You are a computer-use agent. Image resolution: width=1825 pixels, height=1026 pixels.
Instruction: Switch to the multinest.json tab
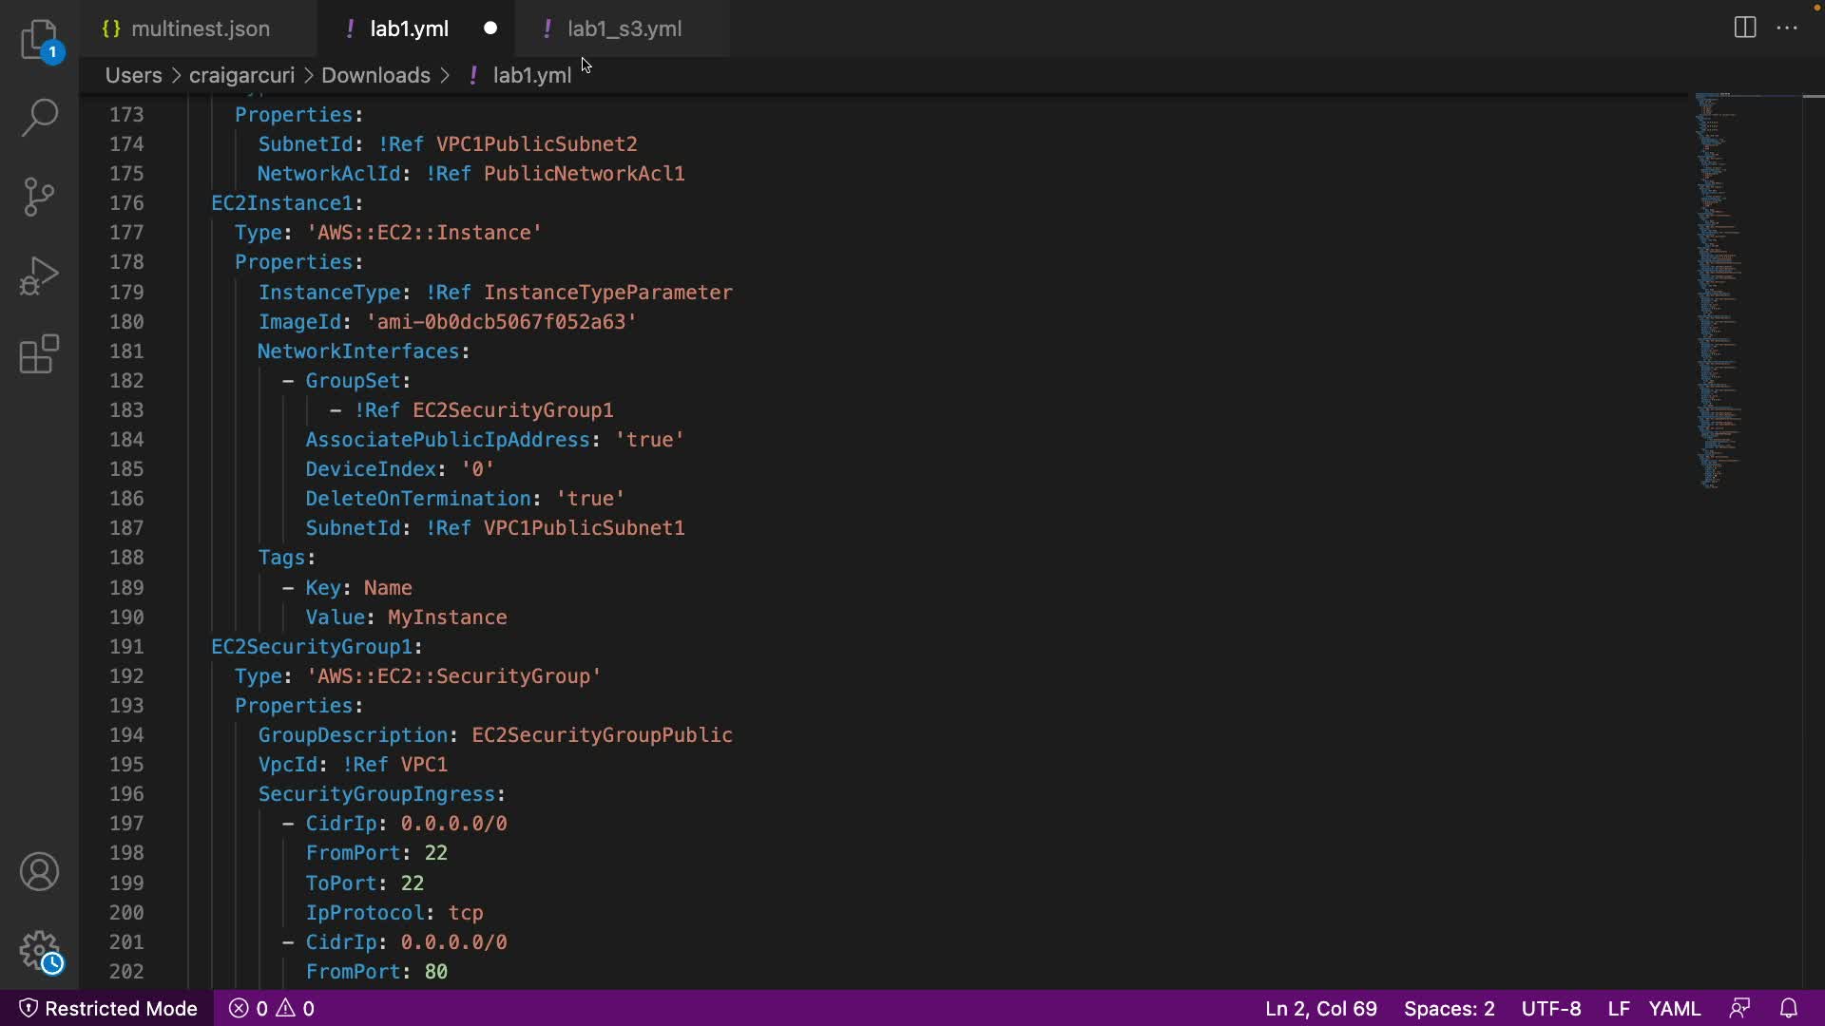200,28
